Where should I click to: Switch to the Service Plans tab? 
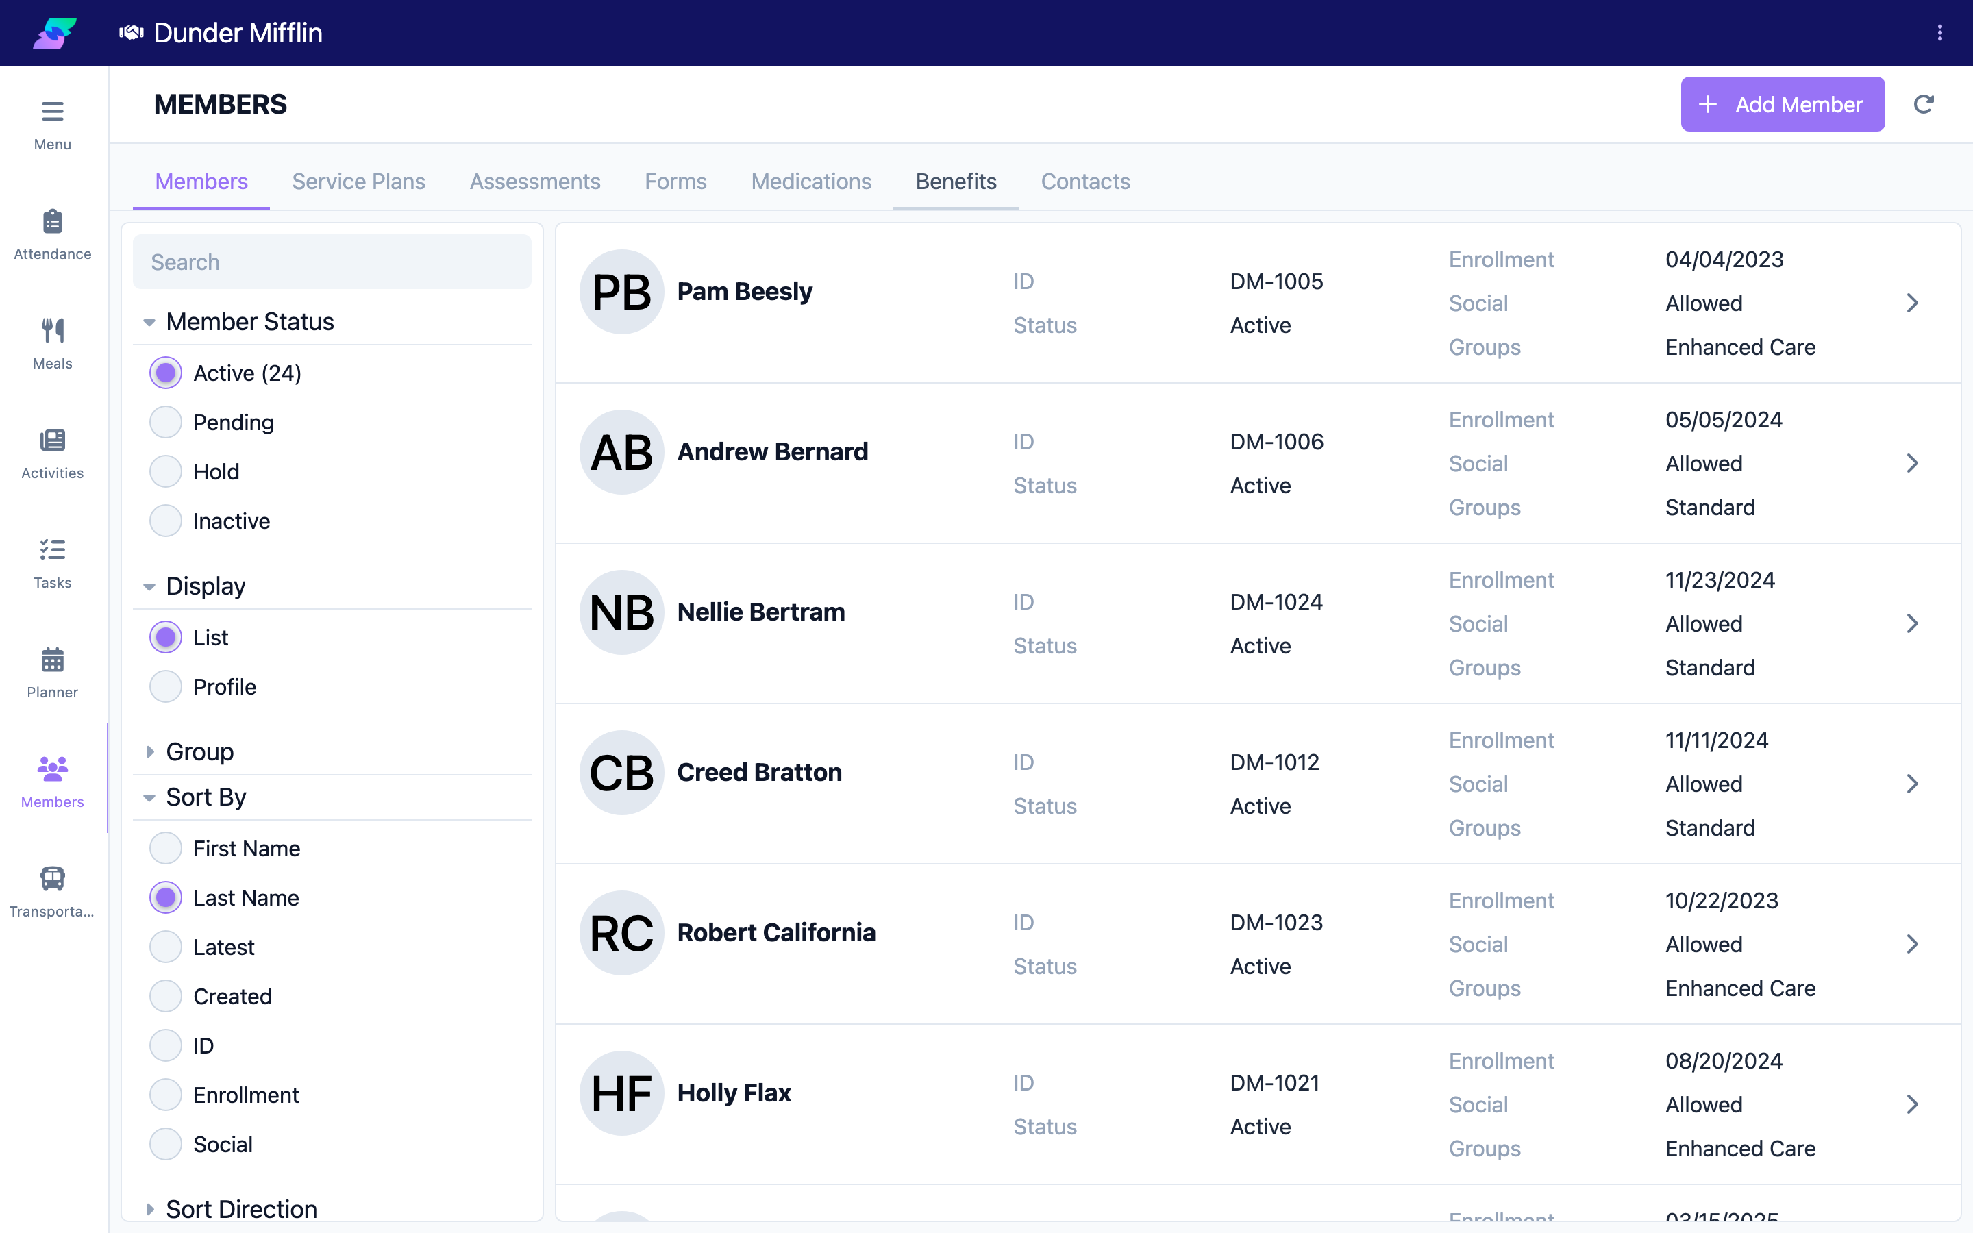point(359,181)
